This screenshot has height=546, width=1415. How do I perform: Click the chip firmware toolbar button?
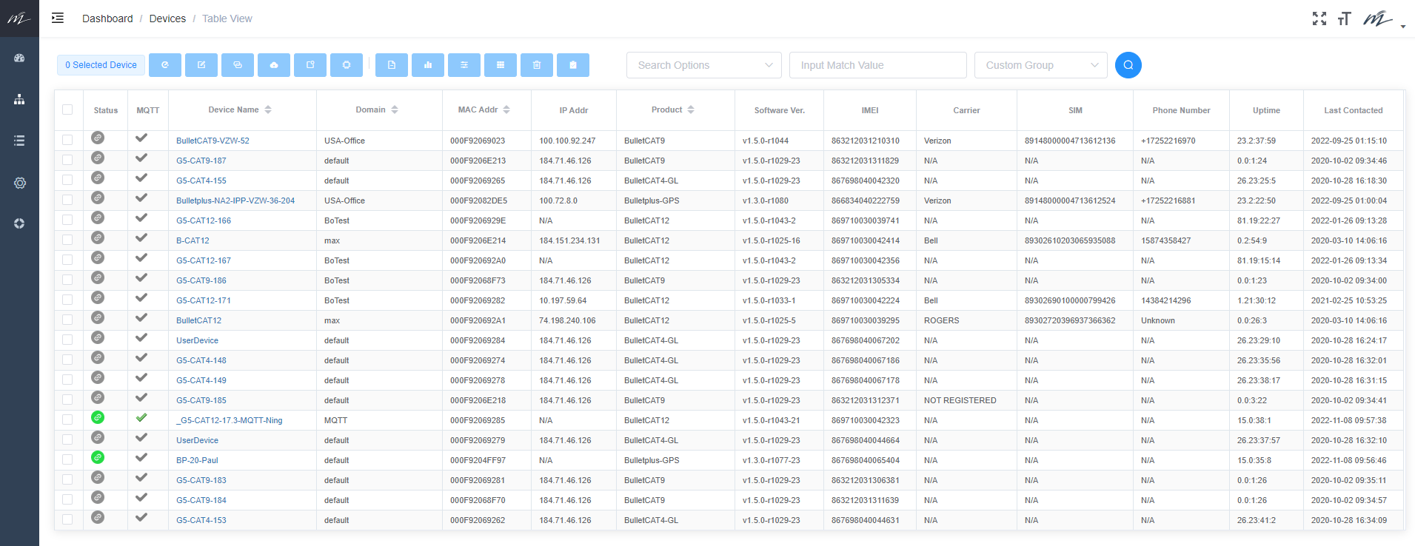pos(347,65)
